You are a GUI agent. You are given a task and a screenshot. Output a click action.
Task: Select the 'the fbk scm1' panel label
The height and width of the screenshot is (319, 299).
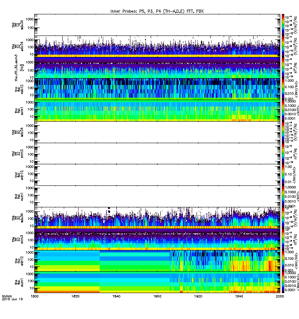click(x=19, y=282)
